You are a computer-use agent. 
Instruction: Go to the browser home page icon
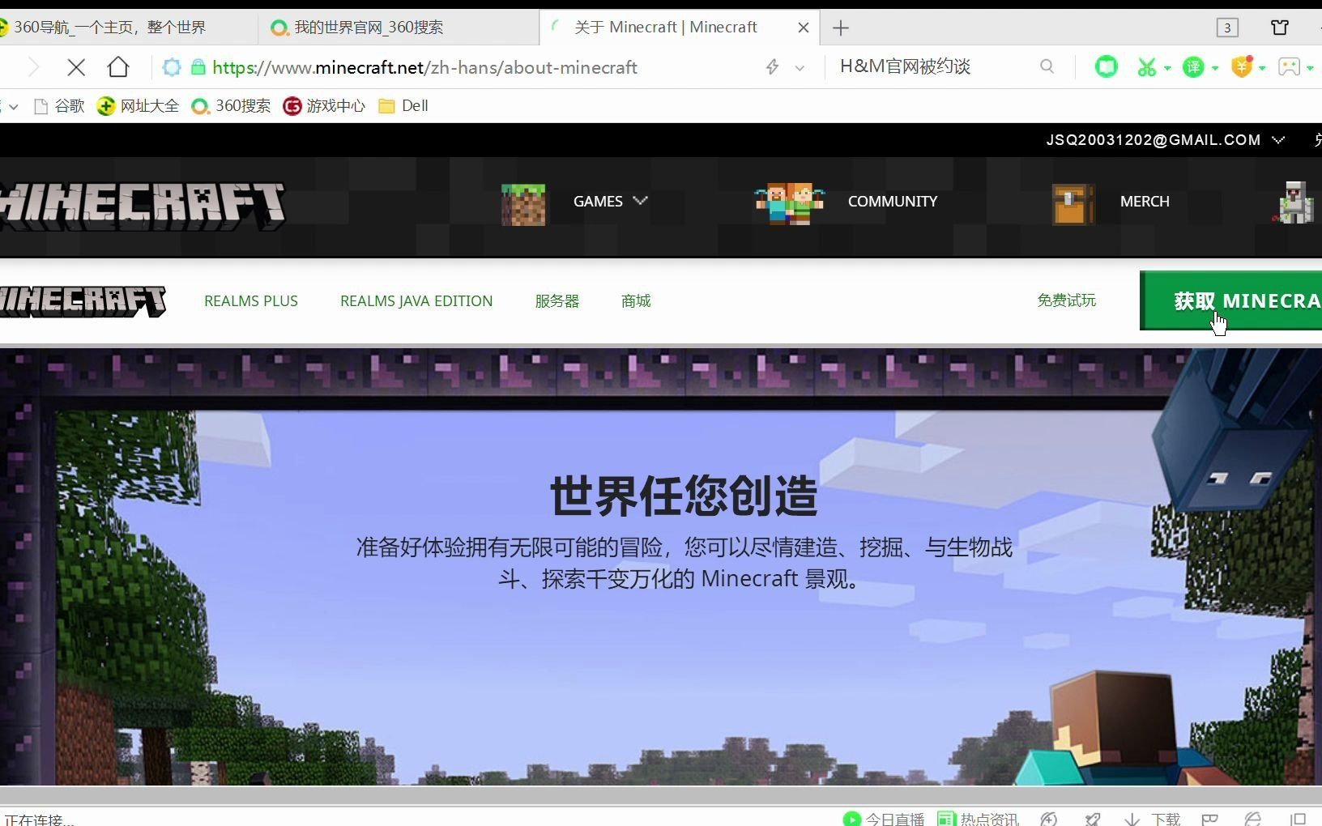(x=118, y=67)
